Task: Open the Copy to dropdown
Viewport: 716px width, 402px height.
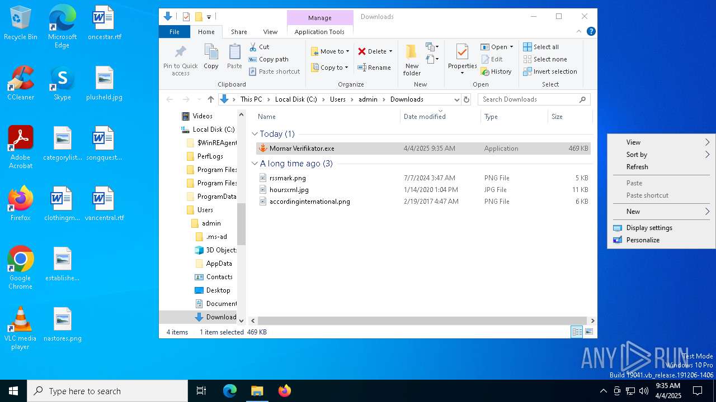Action: click(330, 68)
